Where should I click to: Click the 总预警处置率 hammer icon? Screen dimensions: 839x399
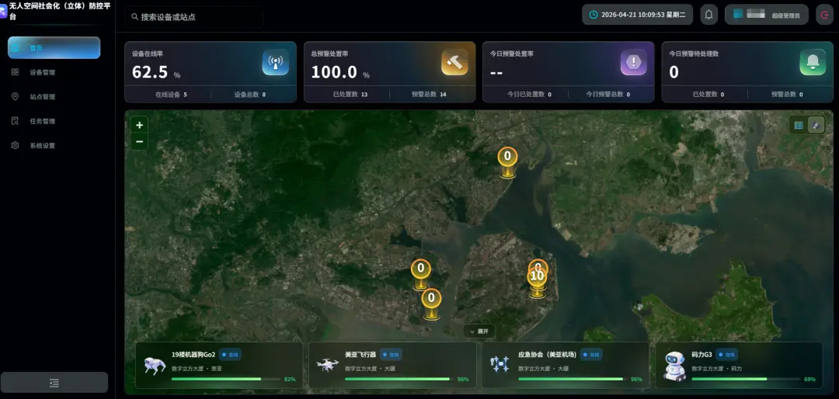pos(454,62)
